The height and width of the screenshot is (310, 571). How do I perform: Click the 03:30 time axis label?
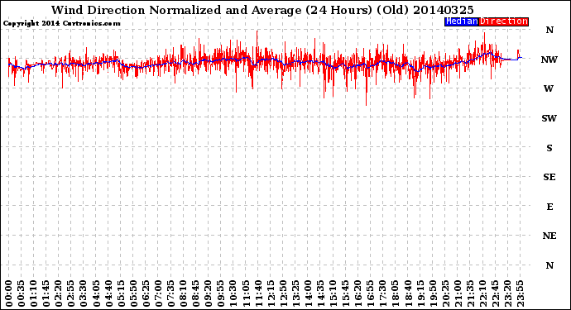point(84,293)
